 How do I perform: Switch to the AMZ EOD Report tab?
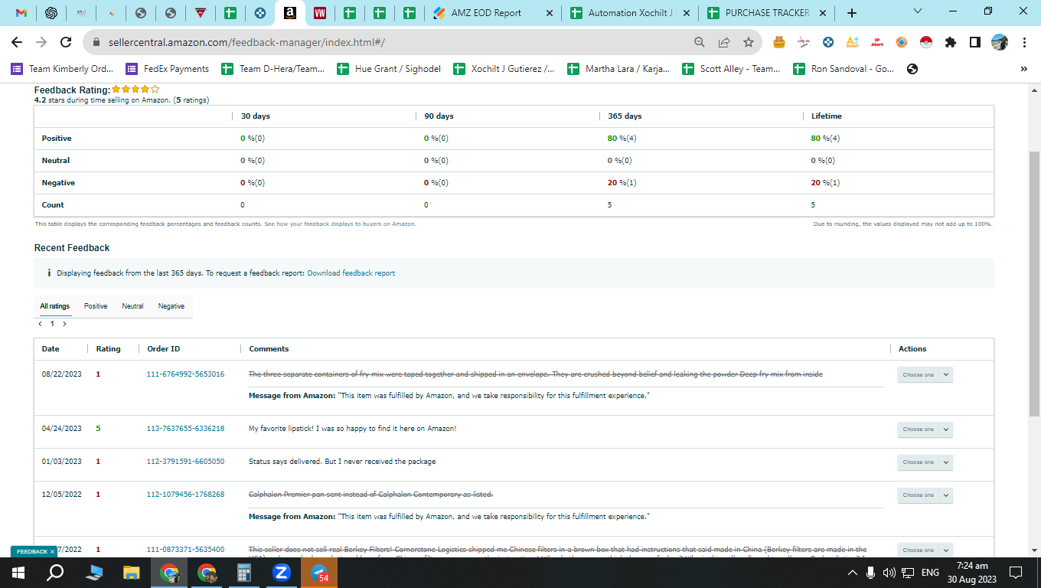coord(493,13)
